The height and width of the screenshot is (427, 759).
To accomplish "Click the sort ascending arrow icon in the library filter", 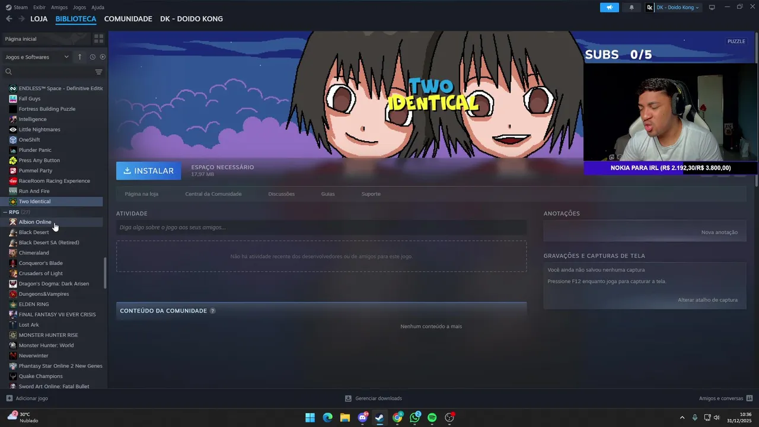I will pyautogui.click(x=79, y=57).
